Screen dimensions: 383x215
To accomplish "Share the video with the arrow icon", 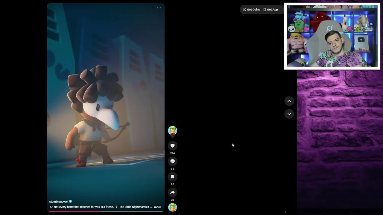I will click(x=172, y=192).
